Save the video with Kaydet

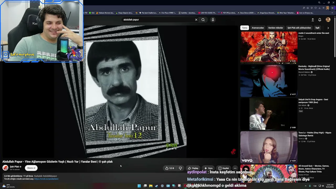[x=224, y=168]
